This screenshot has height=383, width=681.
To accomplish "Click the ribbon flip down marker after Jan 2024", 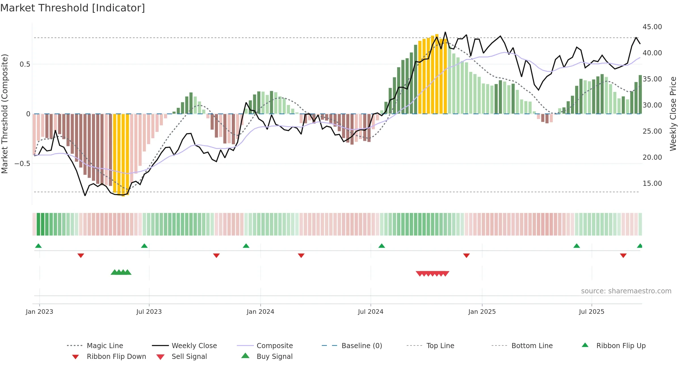I will pos(301,256).
